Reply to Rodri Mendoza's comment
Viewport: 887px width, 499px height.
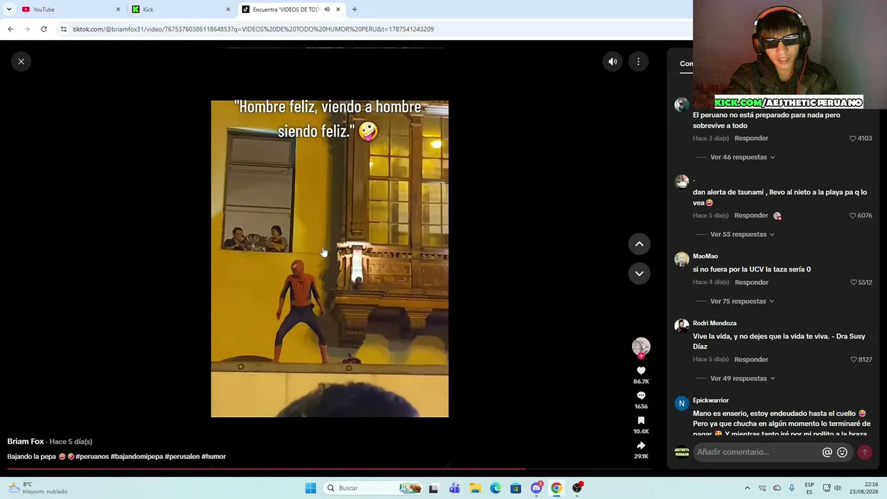(x=751, y=360)
